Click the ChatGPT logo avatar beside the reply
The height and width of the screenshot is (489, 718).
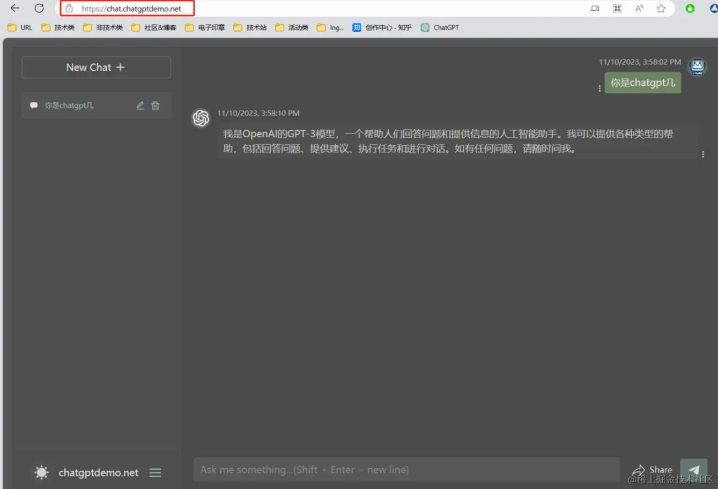(201, 118)
